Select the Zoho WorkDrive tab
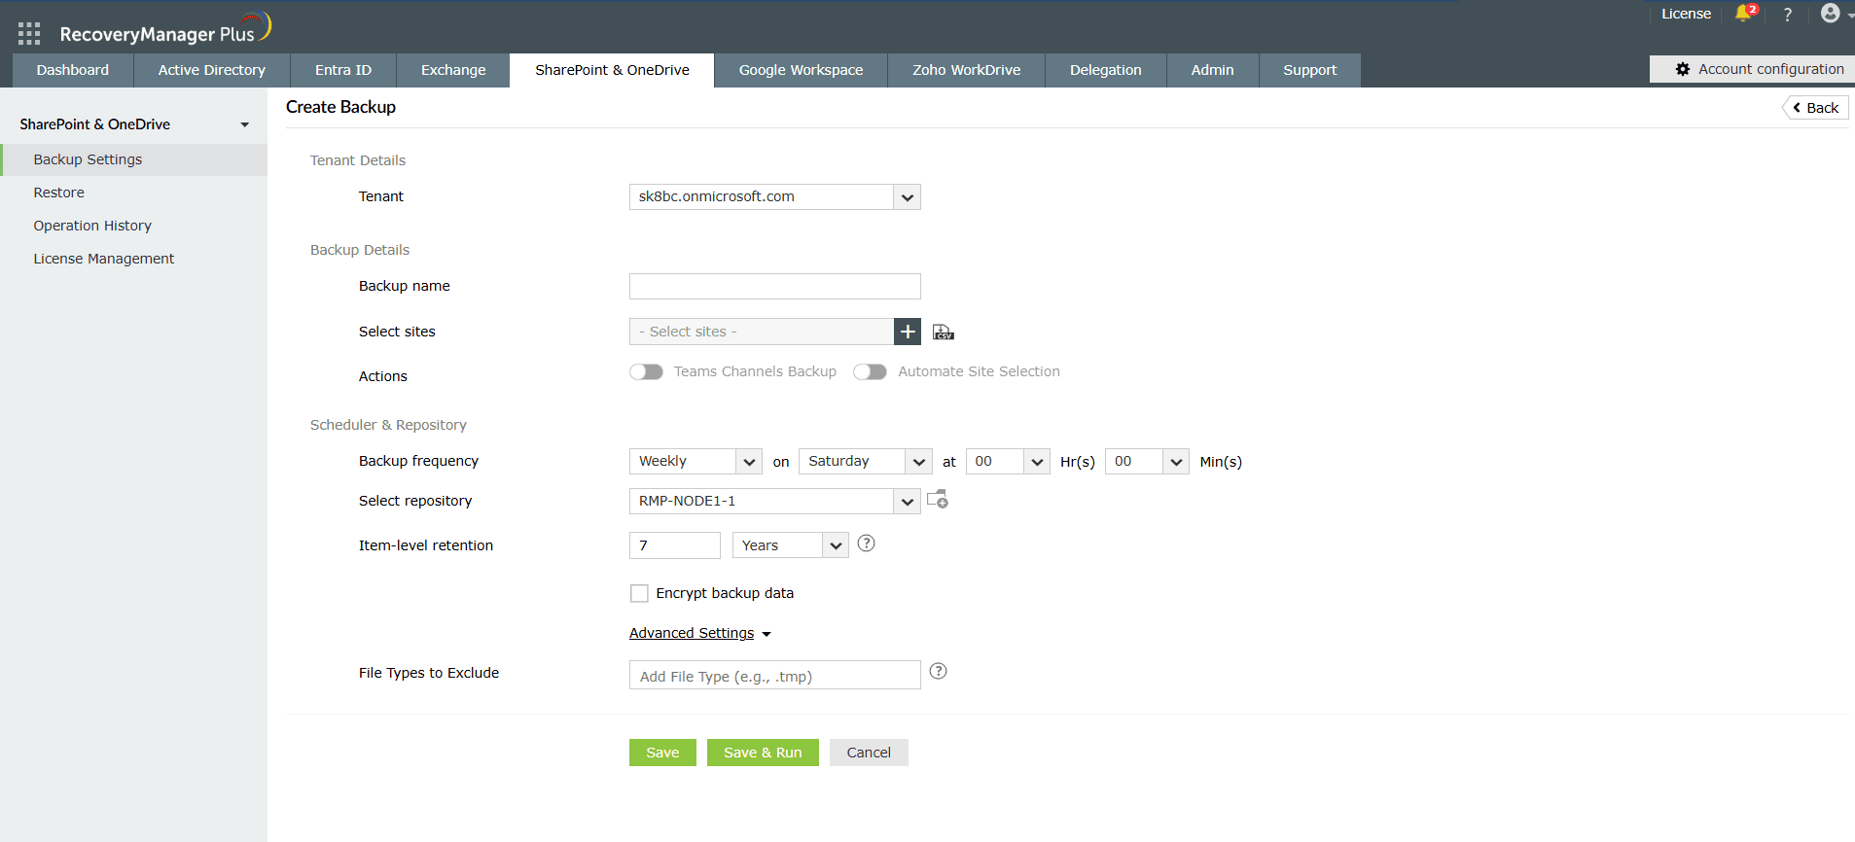1855x842 pixels. click(x=967, y=70)
